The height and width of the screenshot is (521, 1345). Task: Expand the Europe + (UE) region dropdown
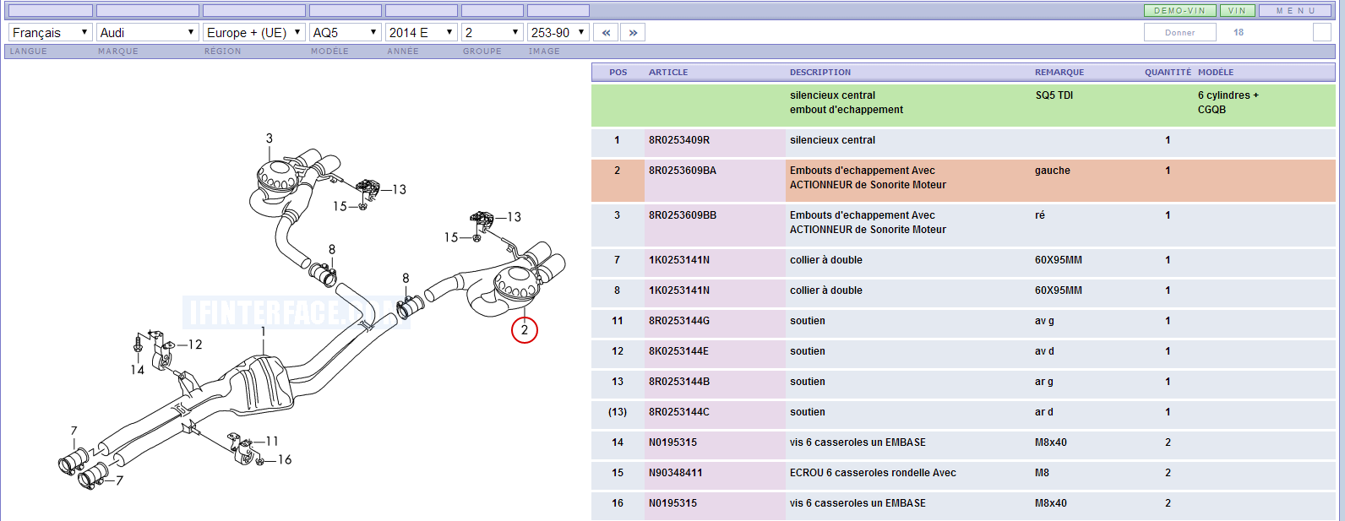pos(253,32)
